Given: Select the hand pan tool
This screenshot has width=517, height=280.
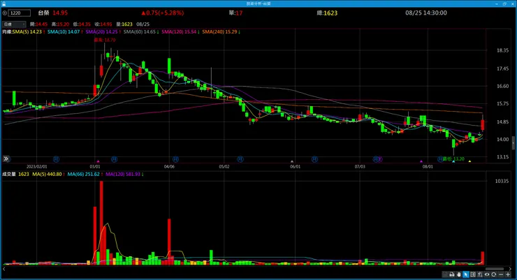Looking at the screenshot, I should coord(458,274).
